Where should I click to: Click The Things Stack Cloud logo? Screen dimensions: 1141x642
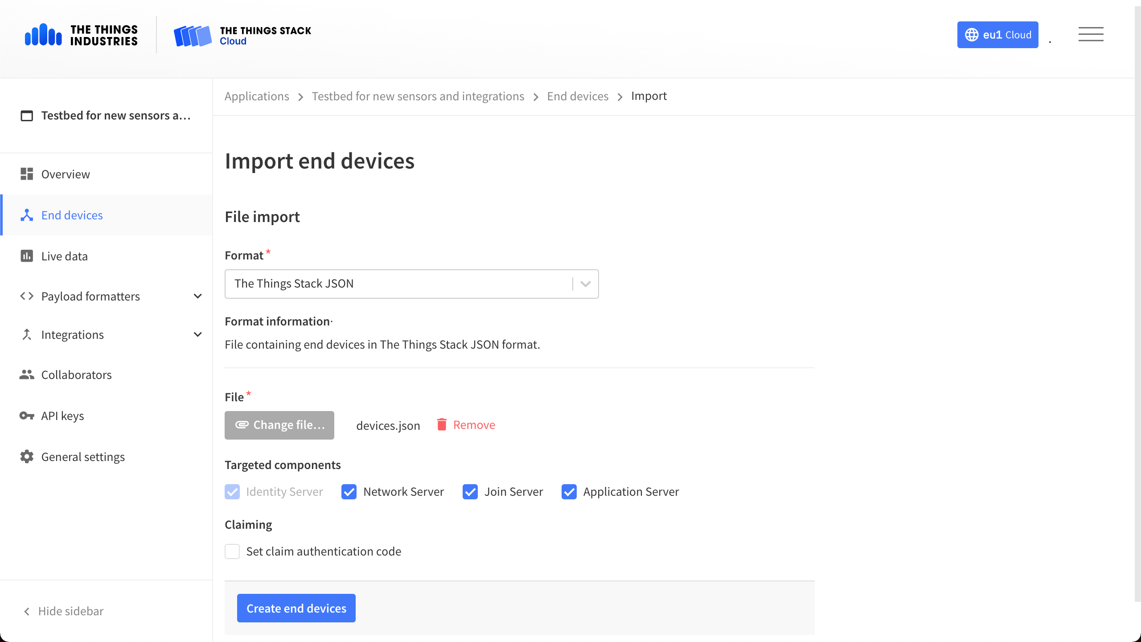pyautogui.click(x=242, y=35)
